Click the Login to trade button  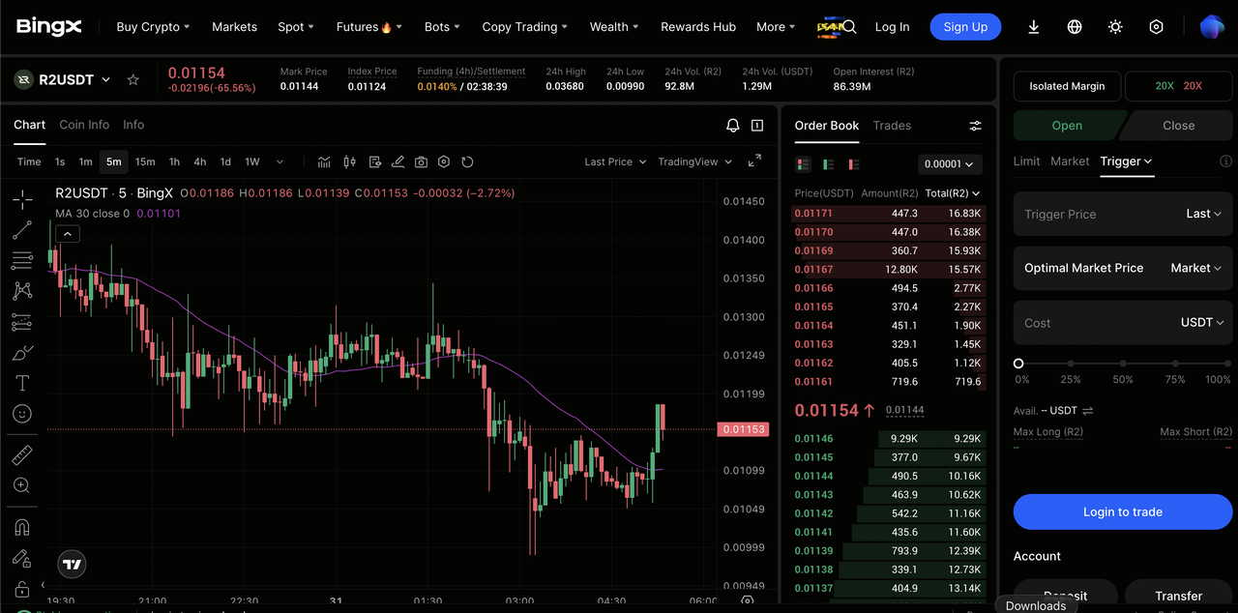[1122, 511]
